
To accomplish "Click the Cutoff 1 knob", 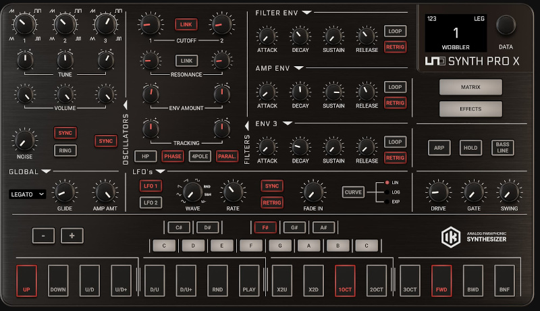I will point(150,24).
